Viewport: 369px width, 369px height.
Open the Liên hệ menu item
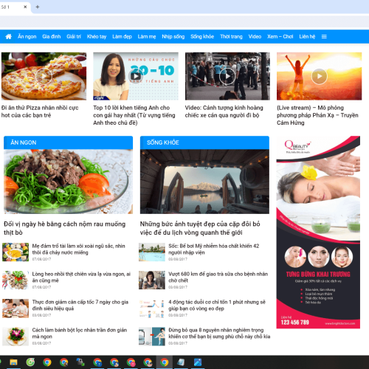pyautogui.click(x=307, y=37)
